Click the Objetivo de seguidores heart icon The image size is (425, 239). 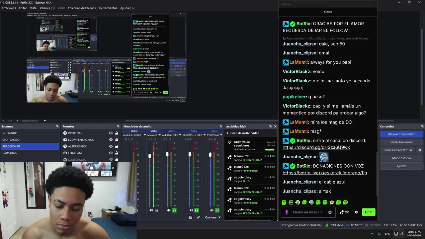229,142
